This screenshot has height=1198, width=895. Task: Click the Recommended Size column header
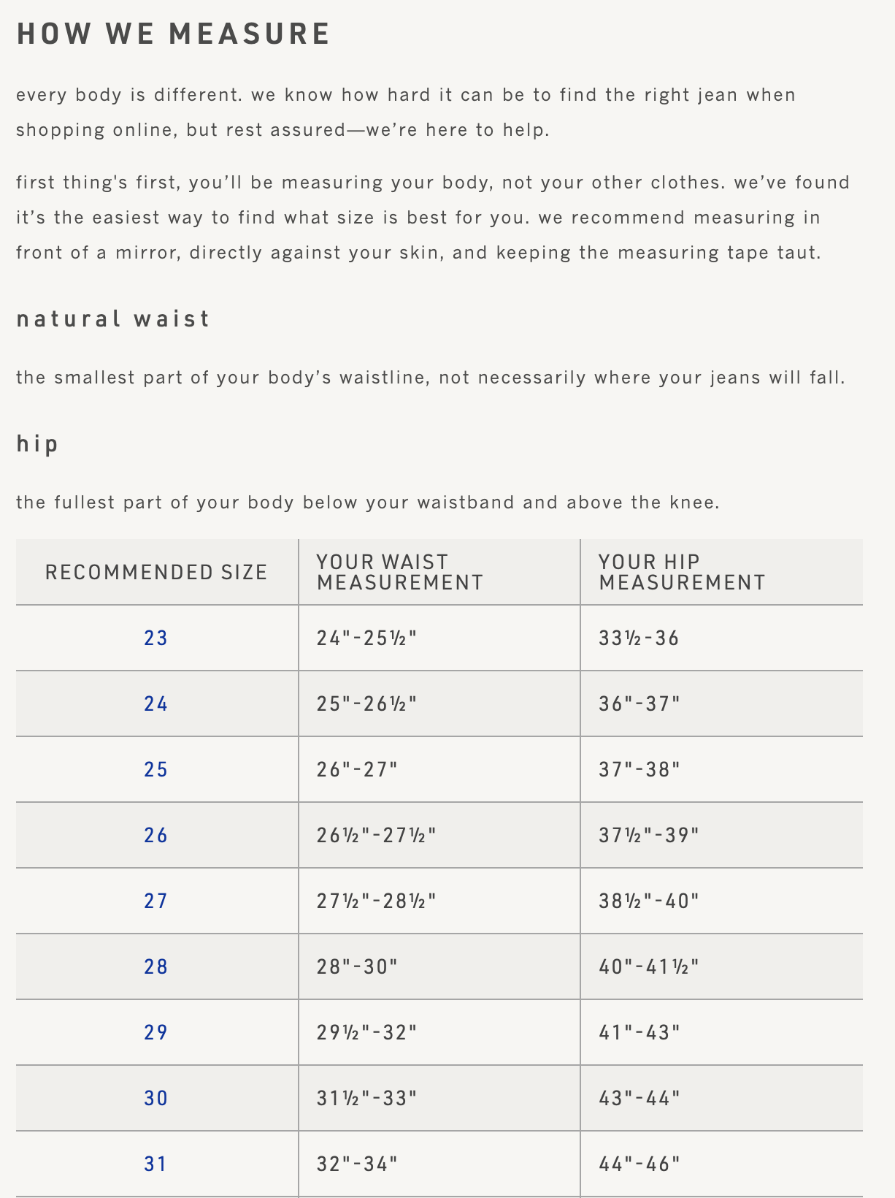coord(156,573)
